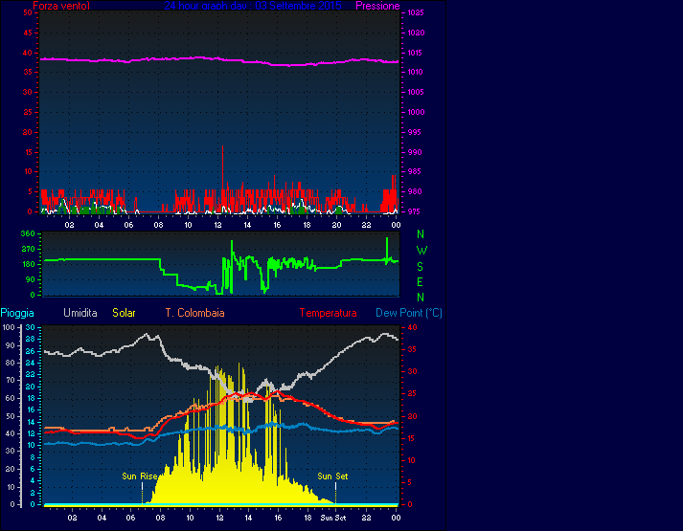Click temperature axis value "35"
The image size is (683, 531).
412,349
